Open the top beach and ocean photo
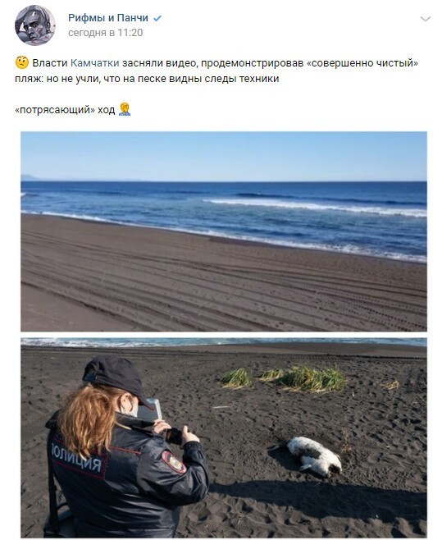The width and height of the screenshot is (442, 540). 224,231
